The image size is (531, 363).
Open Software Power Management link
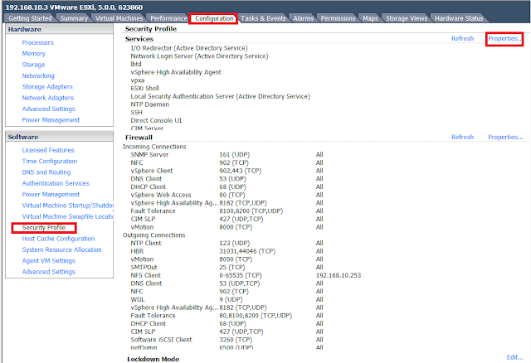point(51,195)
